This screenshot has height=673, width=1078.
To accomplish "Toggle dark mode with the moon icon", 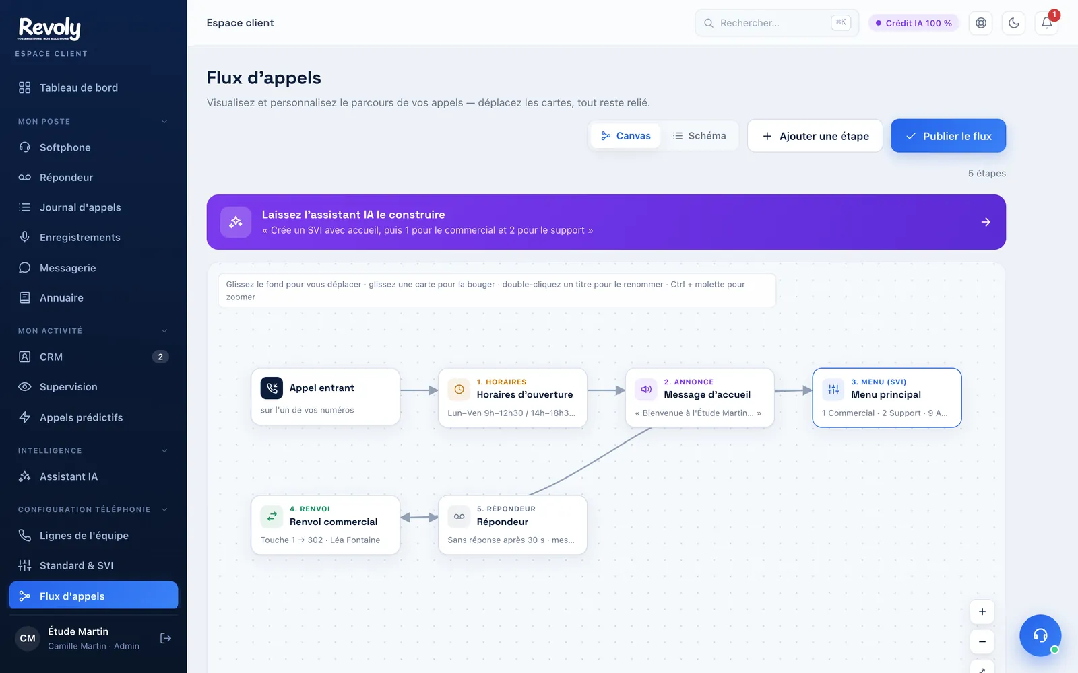I will tap(1014, 23).
